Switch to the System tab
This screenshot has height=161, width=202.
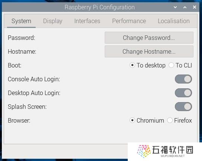point(21,21)
